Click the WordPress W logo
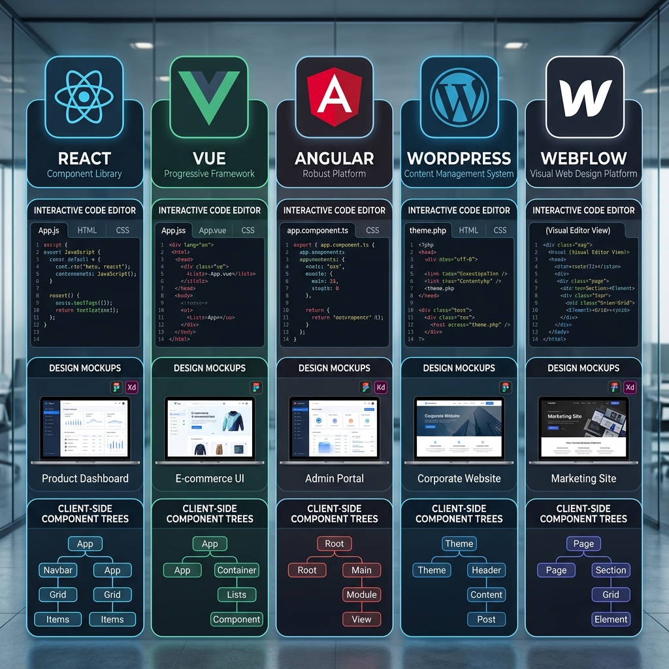669x669 pixels. tap(459, 97)
